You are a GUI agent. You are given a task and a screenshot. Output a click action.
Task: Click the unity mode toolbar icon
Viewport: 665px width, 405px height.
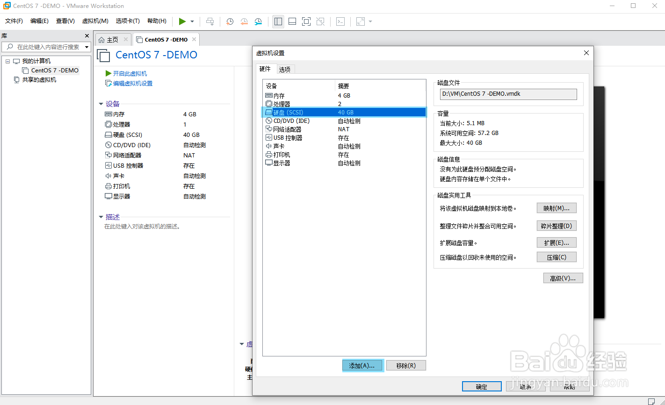click(320, 21)
